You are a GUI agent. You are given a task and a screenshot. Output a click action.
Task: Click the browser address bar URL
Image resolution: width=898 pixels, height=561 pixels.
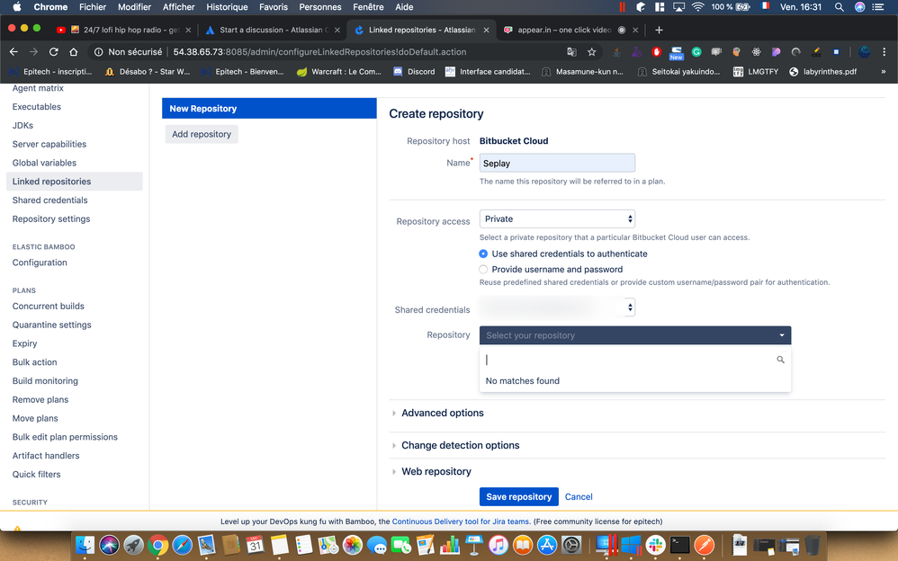click(x=319, y=52)
